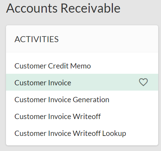The height and width of the screenshot is (151, 161).
Task: Mark Customer Invoice as a favorite
Action: click(143, 82)
